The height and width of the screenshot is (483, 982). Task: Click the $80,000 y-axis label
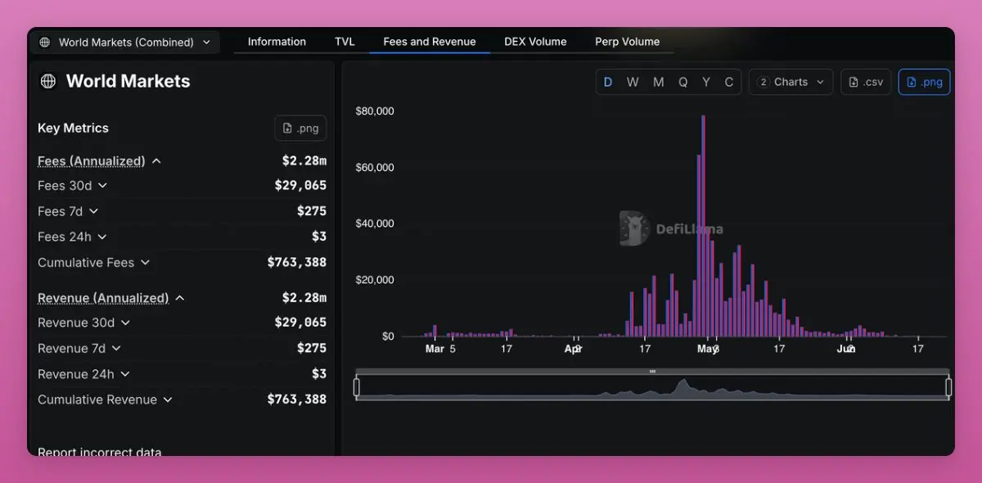tap(375, 111)
